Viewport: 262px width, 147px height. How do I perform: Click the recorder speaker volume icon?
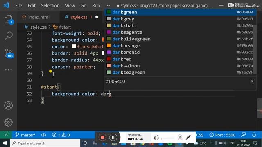click(156, 138)
